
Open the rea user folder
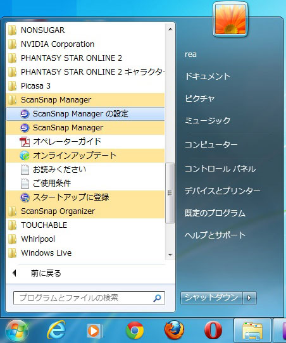(190, 54)
